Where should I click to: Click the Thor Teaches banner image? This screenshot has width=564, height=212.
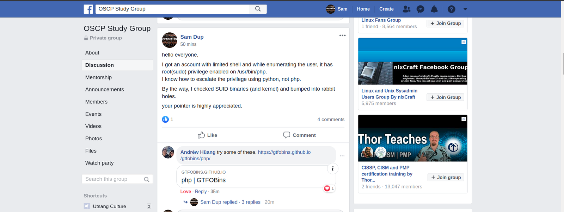(x=413, y=139)
